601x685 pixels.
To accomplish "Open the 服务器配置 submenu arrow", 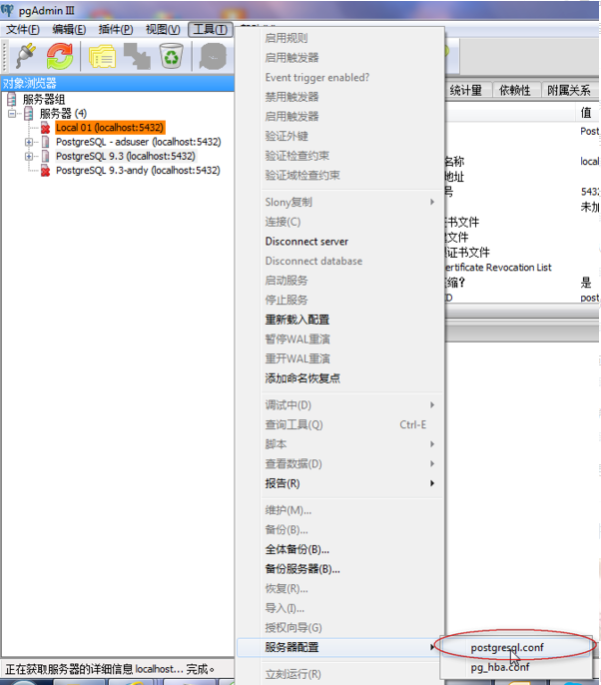I will coord(432,647).
